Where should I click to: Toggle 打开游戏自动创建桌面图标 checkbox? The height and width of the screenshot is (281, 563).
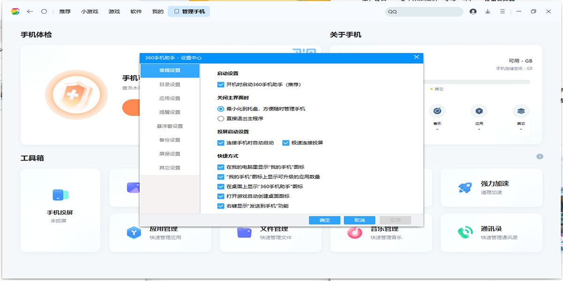[221, 196]
